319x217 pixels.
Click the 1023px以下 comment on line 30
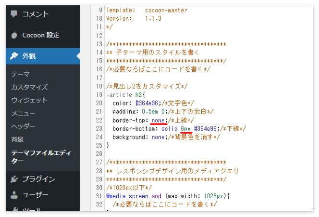[x=129, y=188]
